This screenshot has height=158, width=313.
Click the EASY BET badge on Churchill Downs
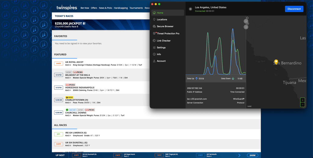[73, 110]
